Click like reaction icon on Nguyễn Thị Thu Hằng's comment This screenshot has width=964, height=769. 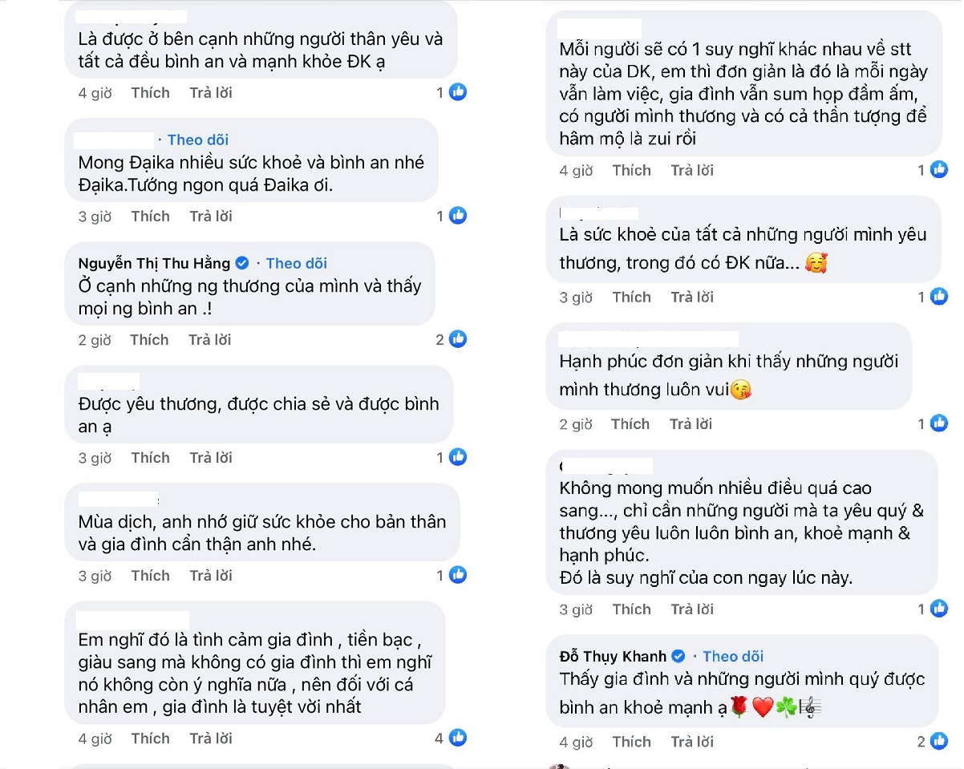click(458, 339)
